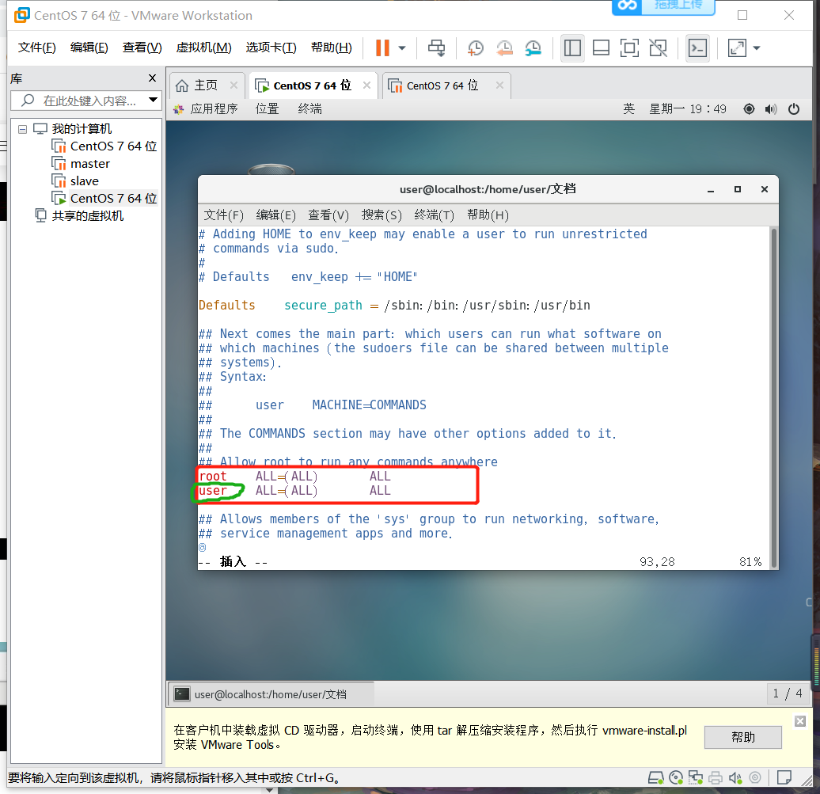Revert to the previous snapshot icon
The image size is (820, 794).
(504, 47)
